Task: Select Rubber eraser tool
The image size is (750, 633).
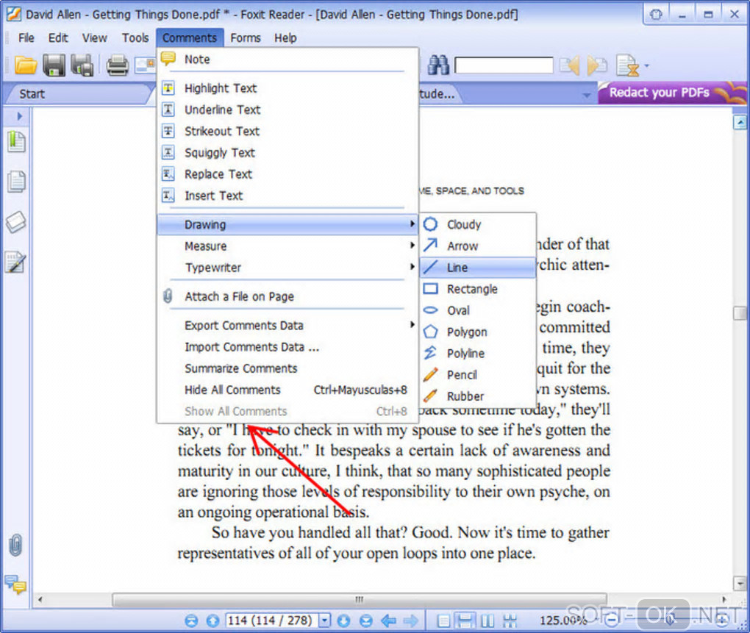Action: click(478, 397)
